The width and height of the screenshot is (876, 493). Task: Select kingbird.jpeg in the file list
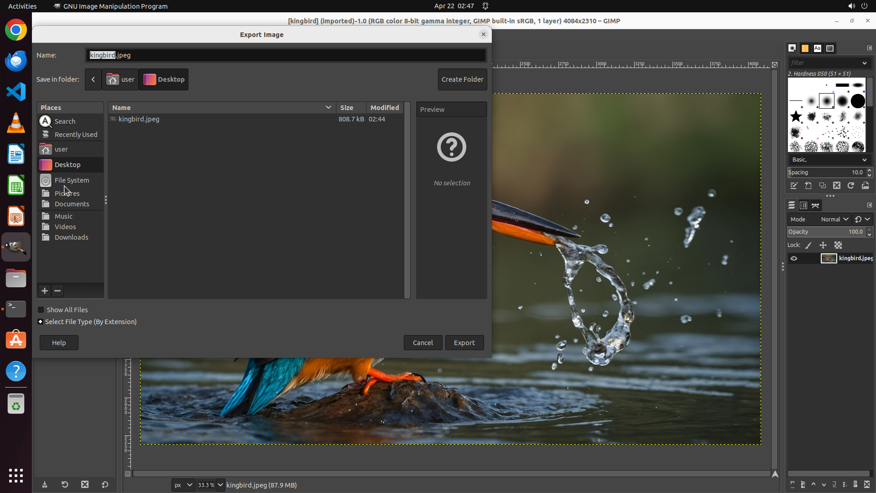(139, 119)
